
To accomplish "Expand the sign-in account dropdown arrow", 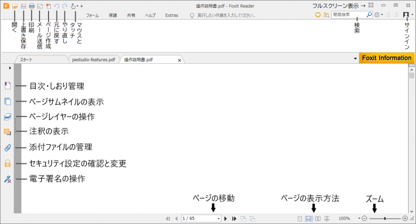I will click(x=412, y=15).
